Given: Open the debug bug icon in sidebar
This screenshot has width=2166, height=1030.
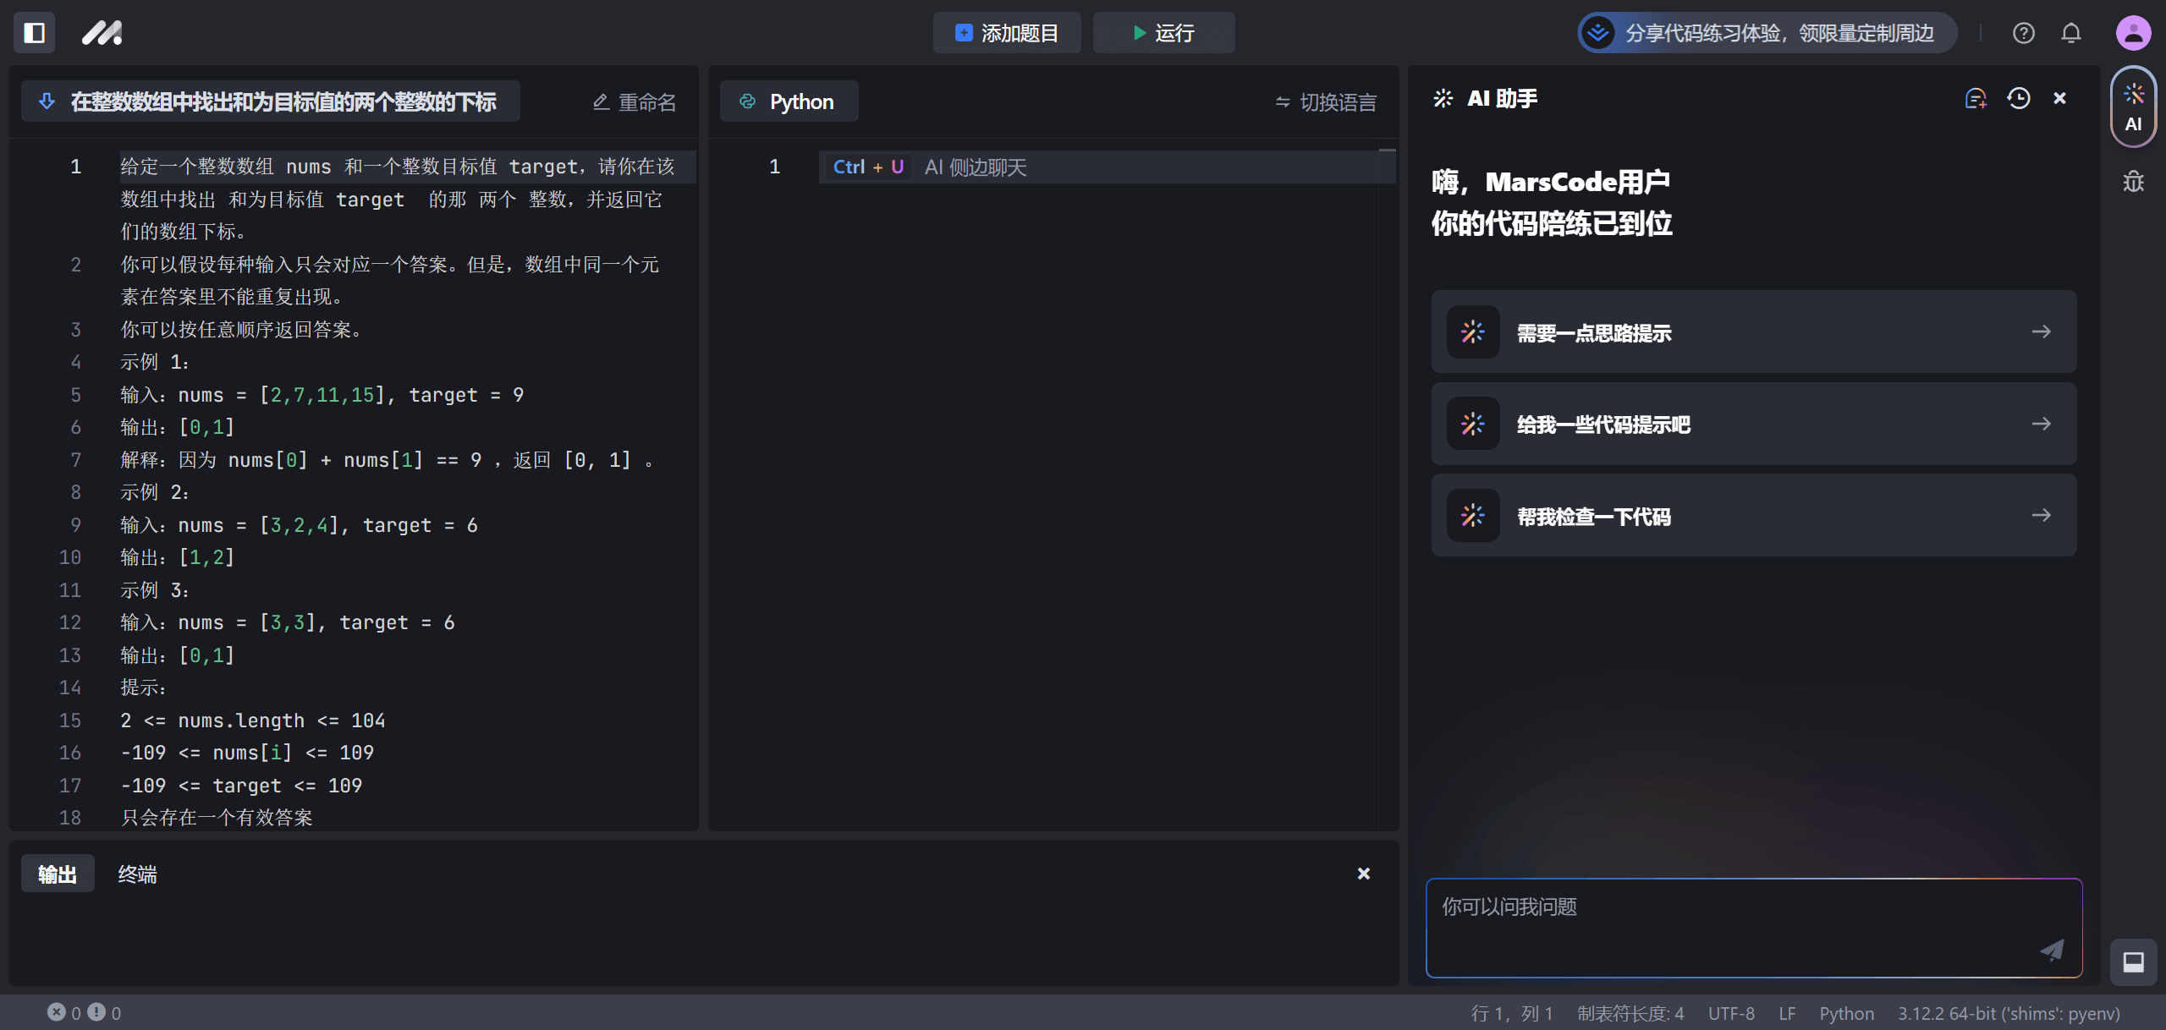Looking at the screenshot, I should tap(2133, 182).
